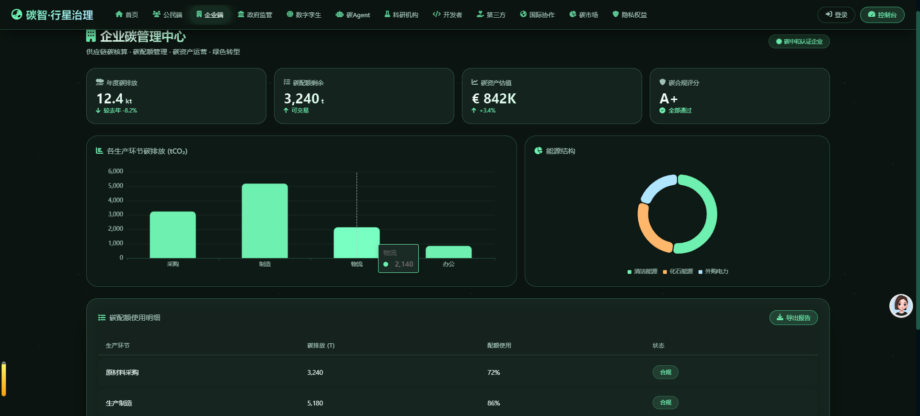Click the 碳排放 (T) column header
This screenshot has height=416, width=920.
click(321, 346)
